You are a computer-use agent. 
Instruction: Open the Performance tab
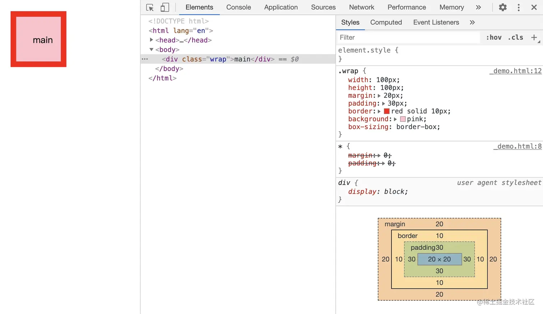[x=407, y=7]
